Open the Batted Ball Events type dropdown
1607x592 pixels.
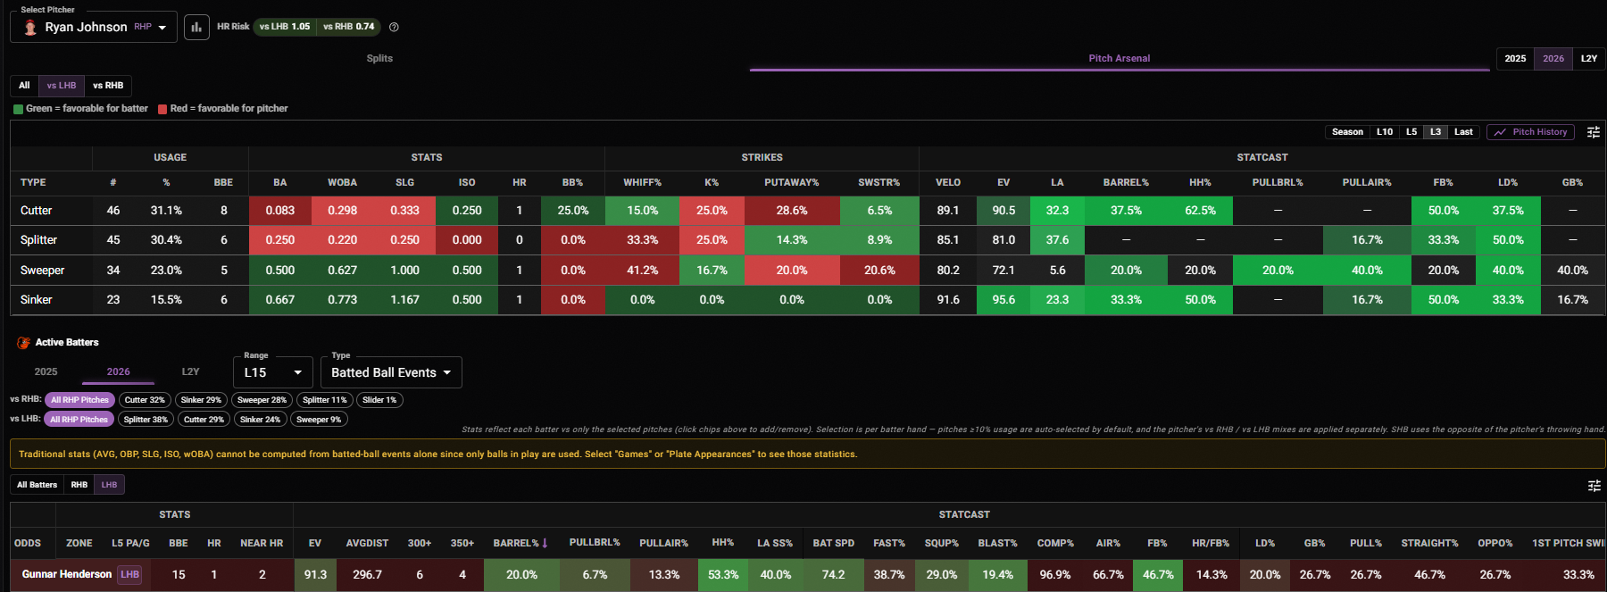(x=391, y=372)
